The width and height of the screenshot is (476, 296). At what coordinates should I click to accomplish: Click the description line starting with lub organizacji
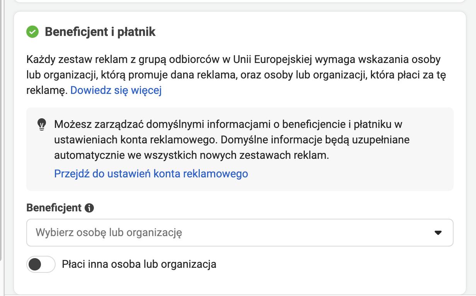[x=236, y=75]
